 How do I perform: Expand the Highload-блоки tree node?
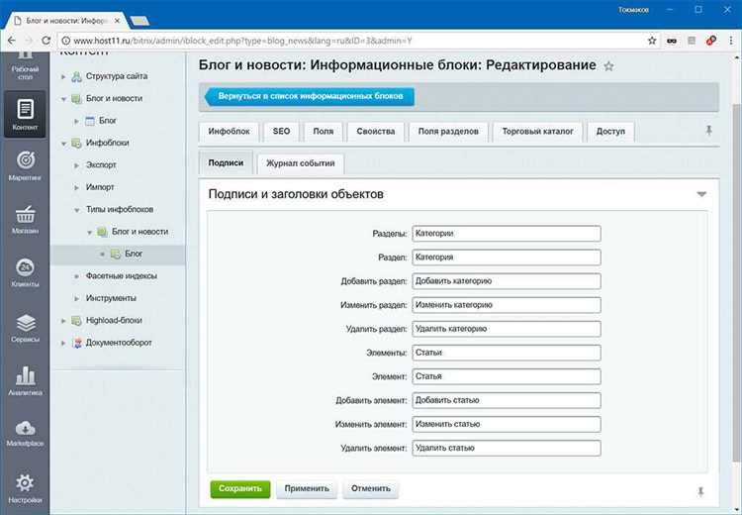[x=63, y=321]
